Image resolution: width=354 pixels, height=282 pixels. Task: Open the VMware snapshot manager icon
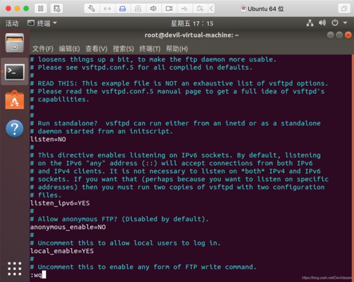click(x=57, y=9)
